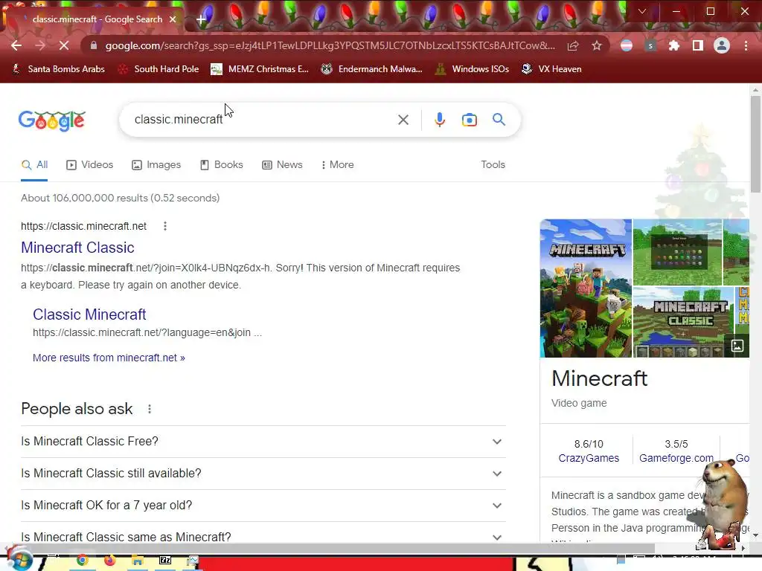Expand Is Minecraft Classic Free question
The height and width of the screenshot is (571, 762).
pos(263,442)
